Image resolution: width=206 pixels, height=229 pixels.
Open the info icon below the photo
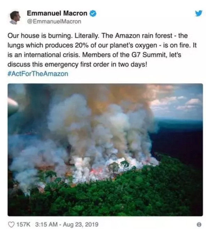pyautogui.click(x=199, y=224)
